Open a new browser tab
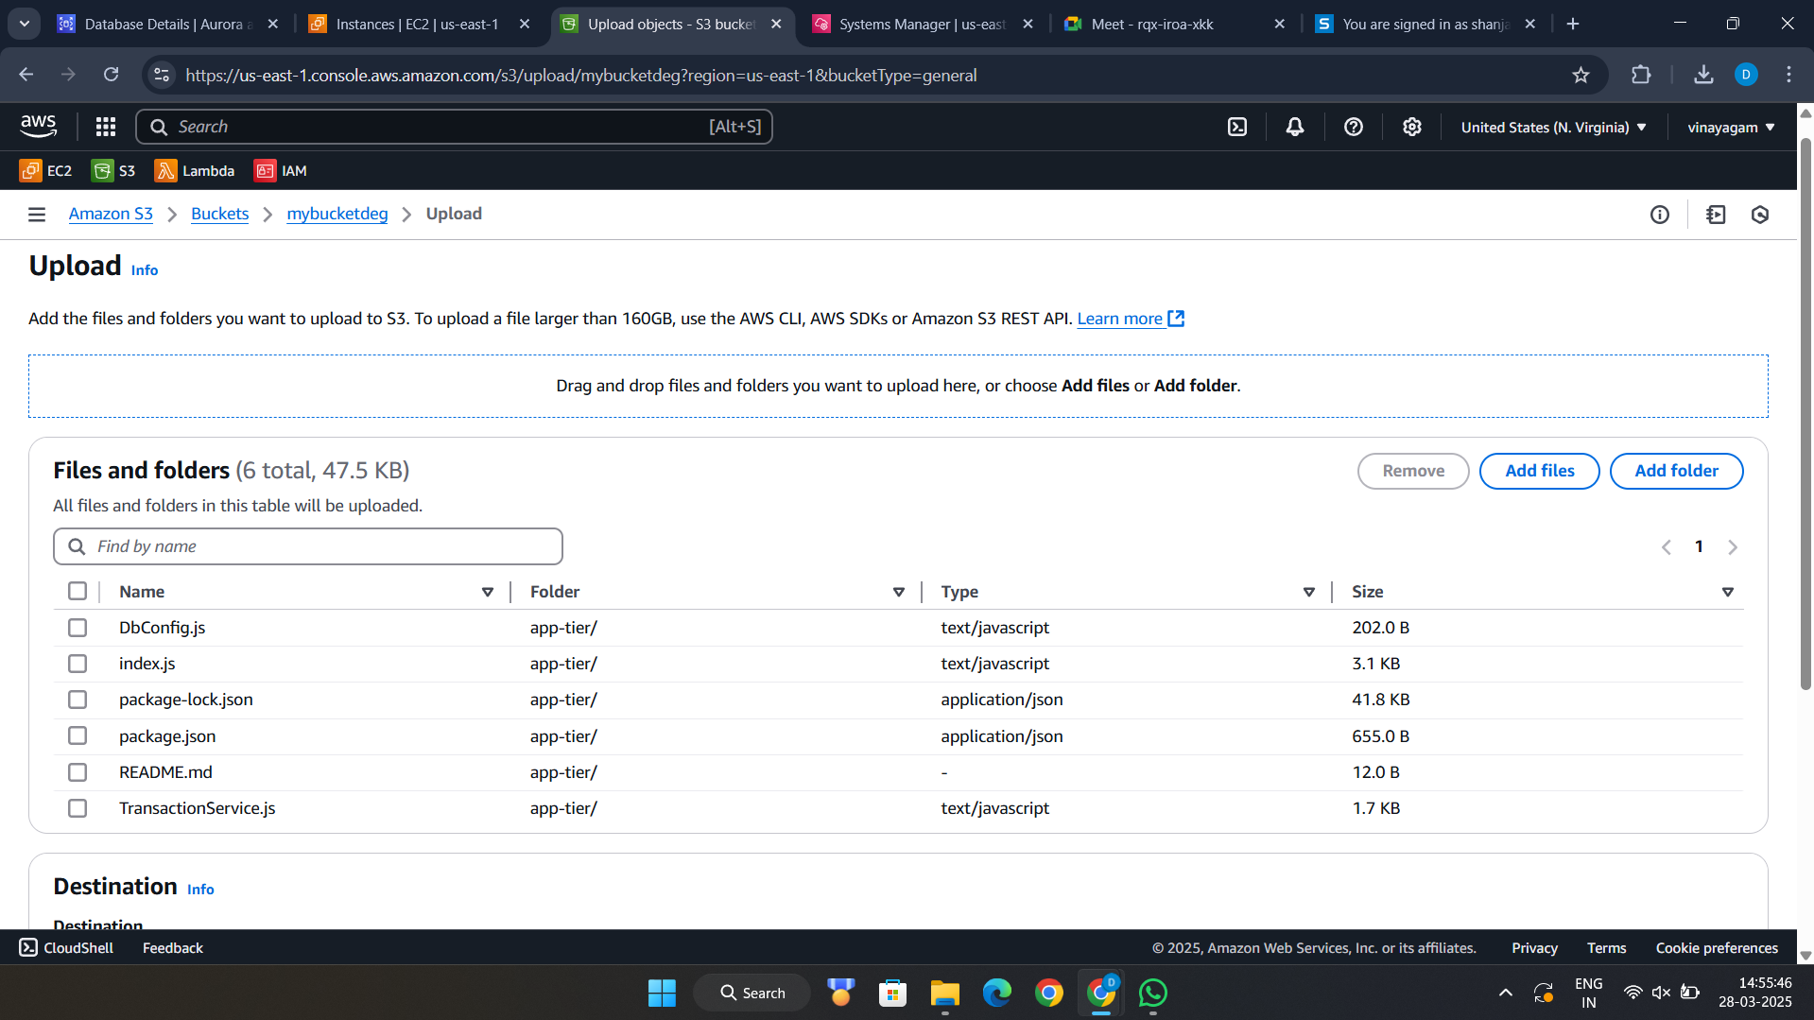The width and height of the screenshot is (1814, 1020). point(1573,24)
